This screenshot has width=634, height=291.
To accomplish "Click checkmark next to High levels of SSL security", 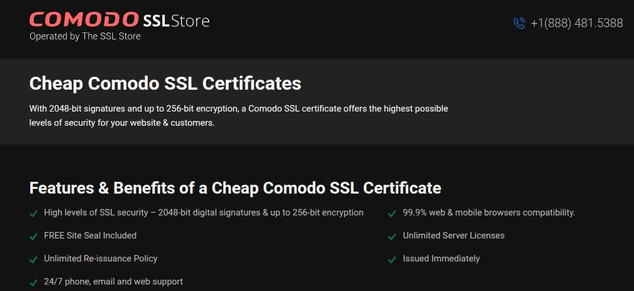I will 34,214.
